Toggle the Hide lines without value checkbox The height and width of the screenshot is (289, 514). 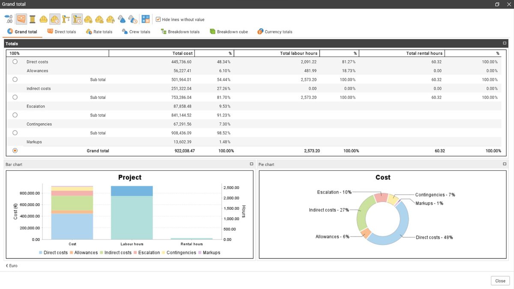(x=158, y=19)
